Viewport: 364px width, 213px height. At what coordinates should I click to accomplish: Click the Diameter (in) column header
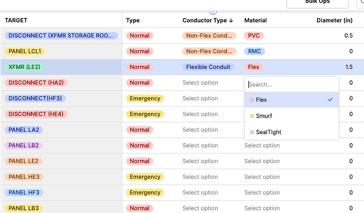click(334, 21)
